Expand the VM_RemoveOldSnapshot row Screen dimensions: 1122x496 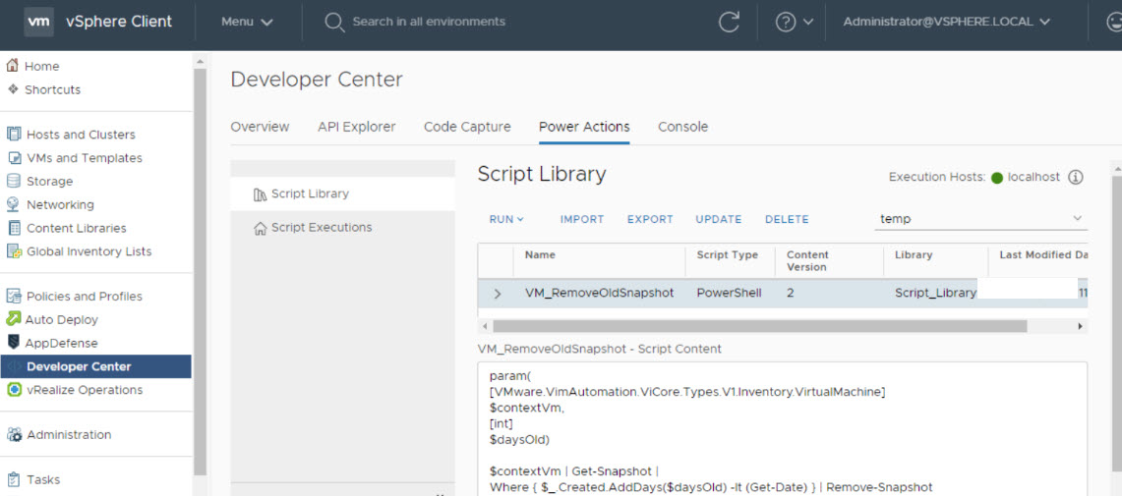(x=497, y=294)
